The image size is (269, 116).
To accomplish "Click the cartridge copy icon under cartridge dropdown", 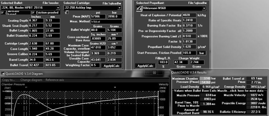I will click(x=66, y=12).
